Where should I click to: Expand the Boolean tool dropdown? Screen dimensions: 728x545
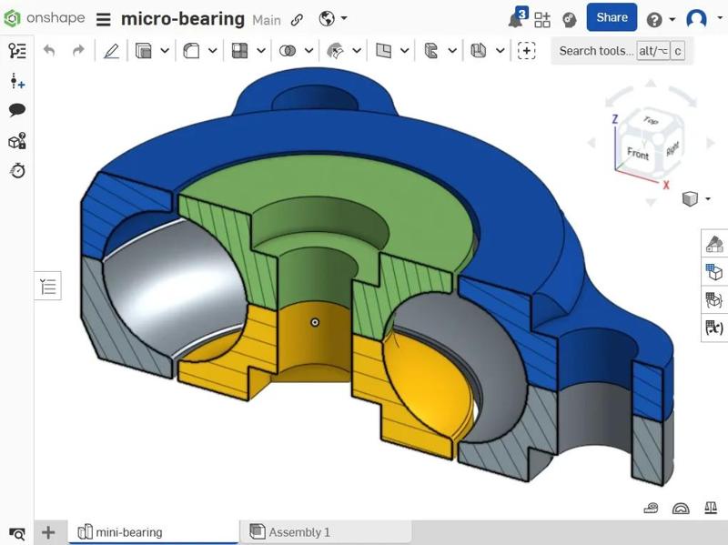point(308,51)
